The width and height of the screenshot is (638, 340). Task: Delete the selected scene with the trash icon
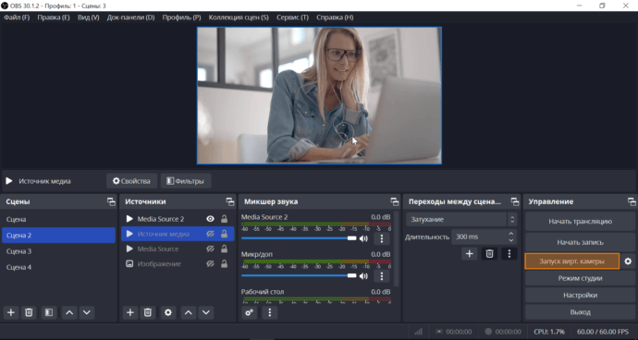click(x=29, y=312)
